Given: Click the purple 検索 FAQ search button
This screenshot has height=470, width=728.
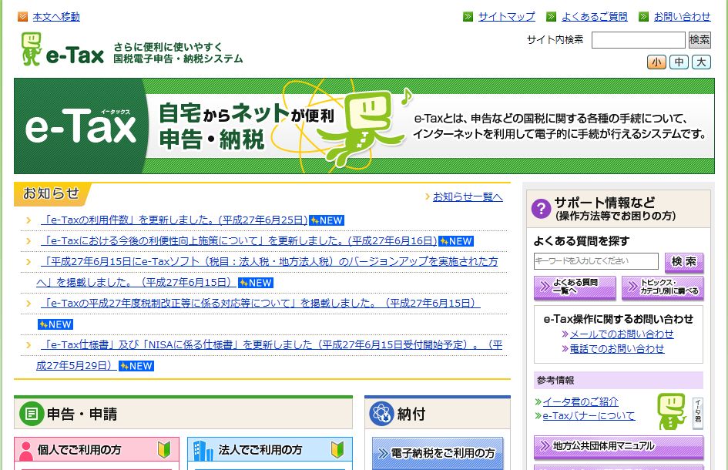Looking at the screenshot, I should pyautogui.click(x=684, y=263).
